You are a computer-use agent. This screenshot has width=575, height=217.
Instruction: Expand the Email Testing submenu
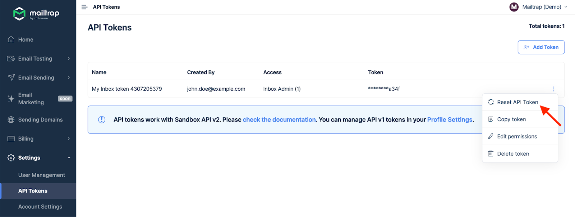tap(69, 59)
